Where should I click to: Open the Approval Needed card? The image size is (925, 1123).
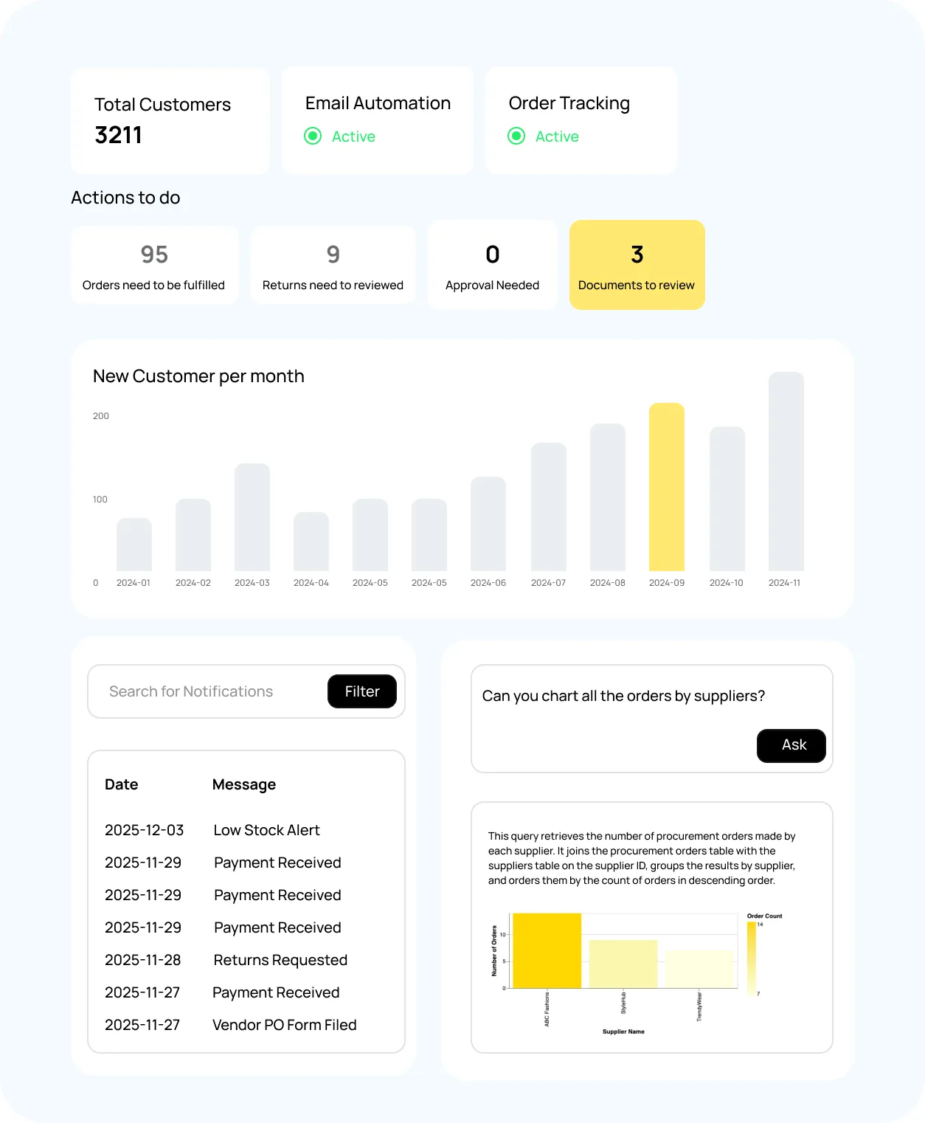coord(493,265)
